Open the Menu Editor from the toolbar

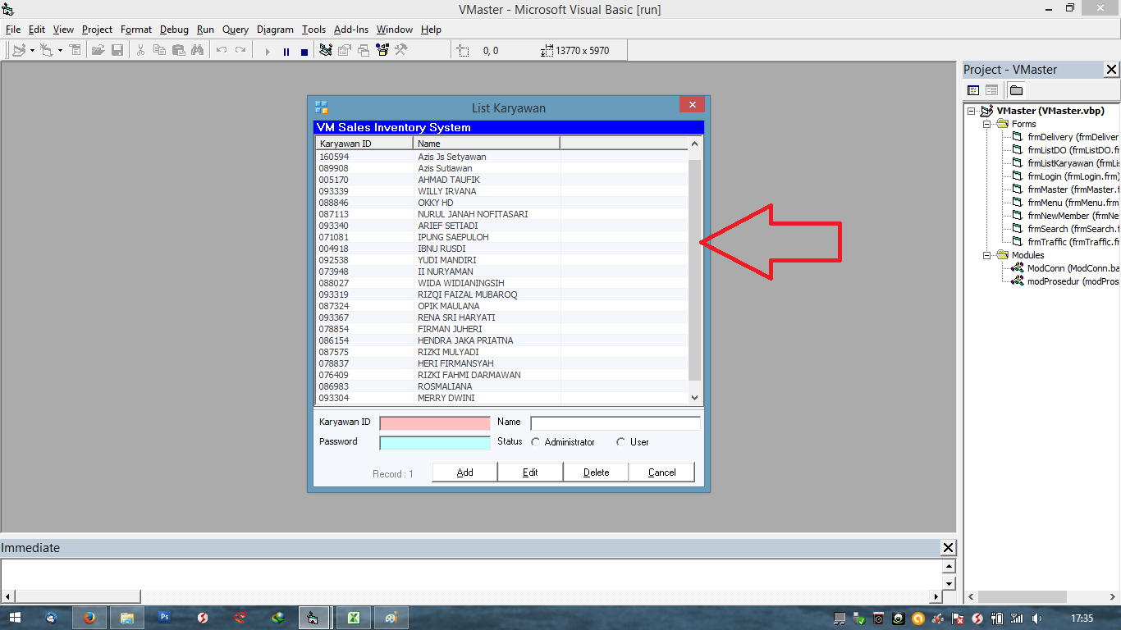(x=75, y=50)
